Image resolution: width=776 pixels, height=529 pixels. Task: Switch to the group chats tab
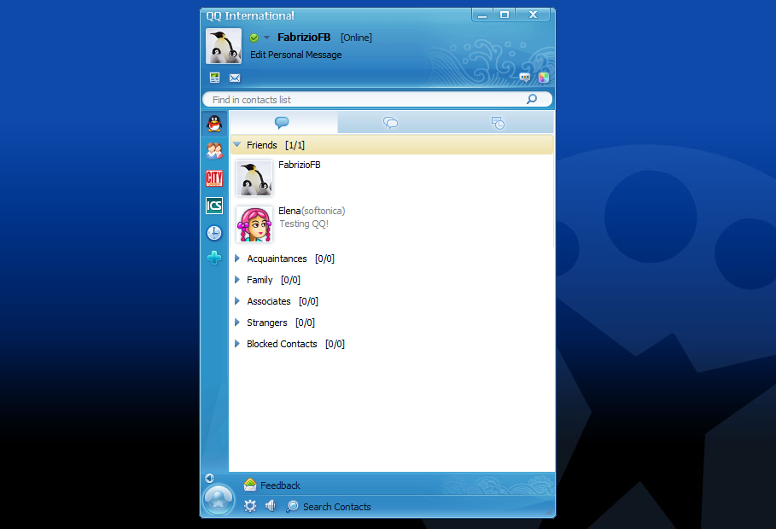click(x=391, y=123)
